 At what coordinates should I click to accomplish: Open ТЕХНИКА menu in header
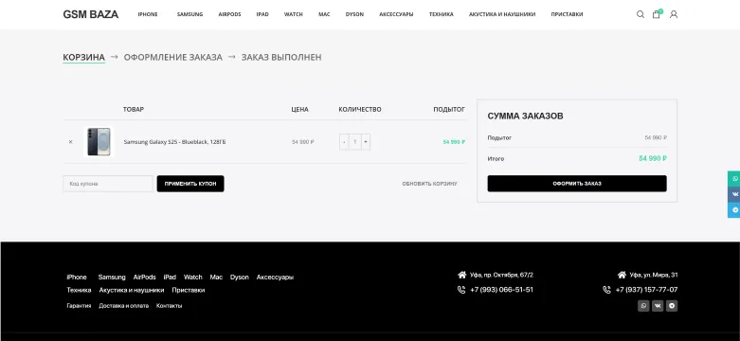[441, 14]
